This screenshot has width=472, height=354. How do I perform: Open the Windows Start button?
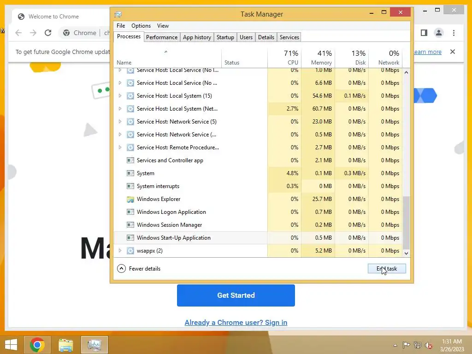(x=11, y=345)
